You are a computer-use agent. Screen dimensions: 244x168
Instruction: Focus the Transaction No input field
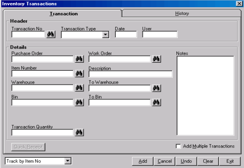click(28, 34)
